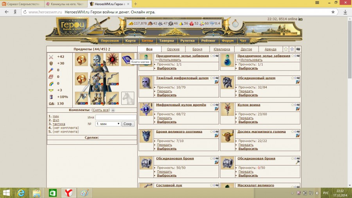Click the Тяжёлый мифриловый шлем item image

point(146,83)
